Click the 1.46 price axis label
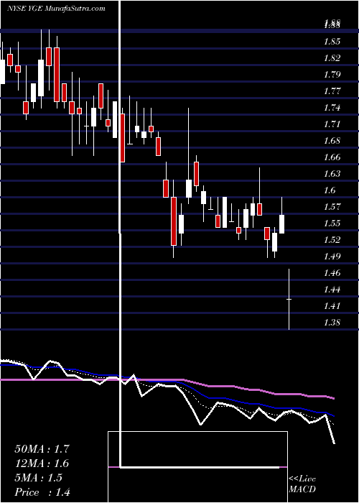 332,273
